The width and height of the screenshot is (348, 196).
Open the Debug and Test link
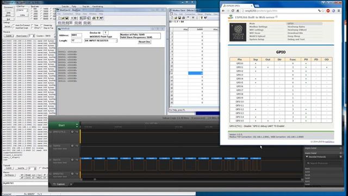(x=296, y=39)
